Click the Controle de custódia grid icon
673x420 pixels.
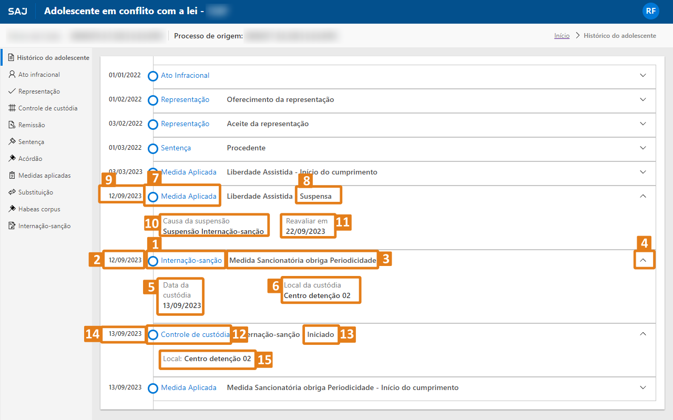pyautogui.click(x=12, y=108)
